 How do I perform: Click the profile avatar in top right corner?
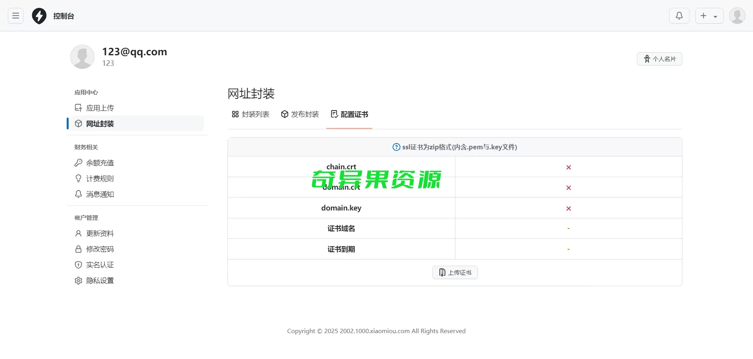(737, 16)
